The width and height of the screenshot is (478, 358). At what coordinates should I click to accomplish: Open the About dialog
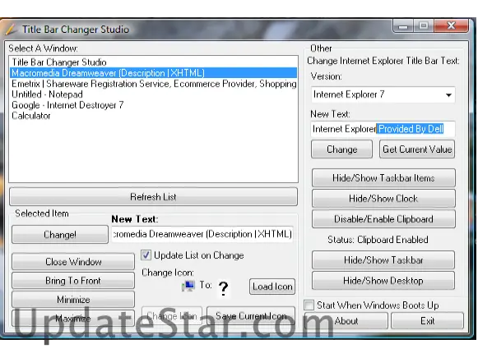346,320
